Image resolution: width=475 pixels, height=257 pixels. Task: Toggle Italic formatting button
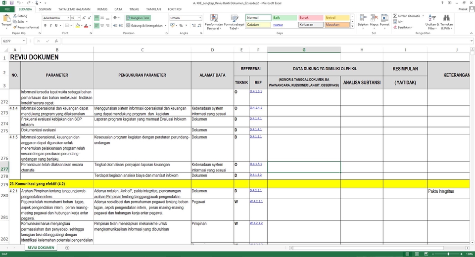[50, 26]
